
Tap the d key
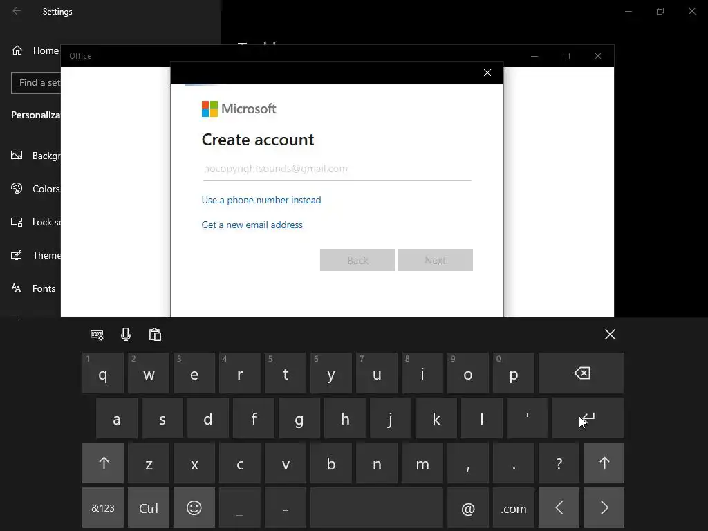tap(207, 418)
